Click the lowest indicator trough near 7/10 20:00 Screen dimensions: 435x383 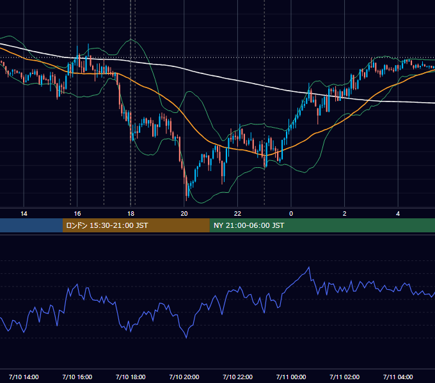pyautogui.click(x=186, y=337)
